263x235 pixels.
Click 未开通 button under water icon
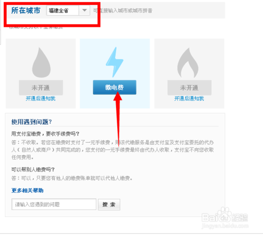41,87
